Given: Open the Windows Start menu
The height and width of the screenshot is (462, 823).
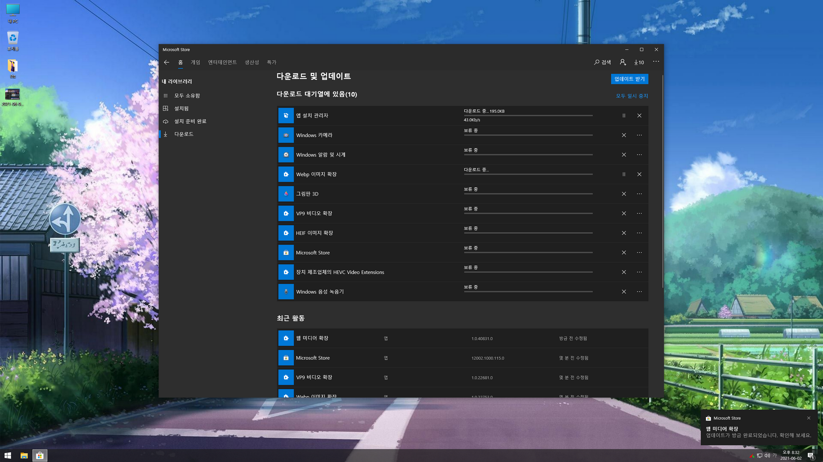Looking at the screenshot, I should tap(8, 456).
